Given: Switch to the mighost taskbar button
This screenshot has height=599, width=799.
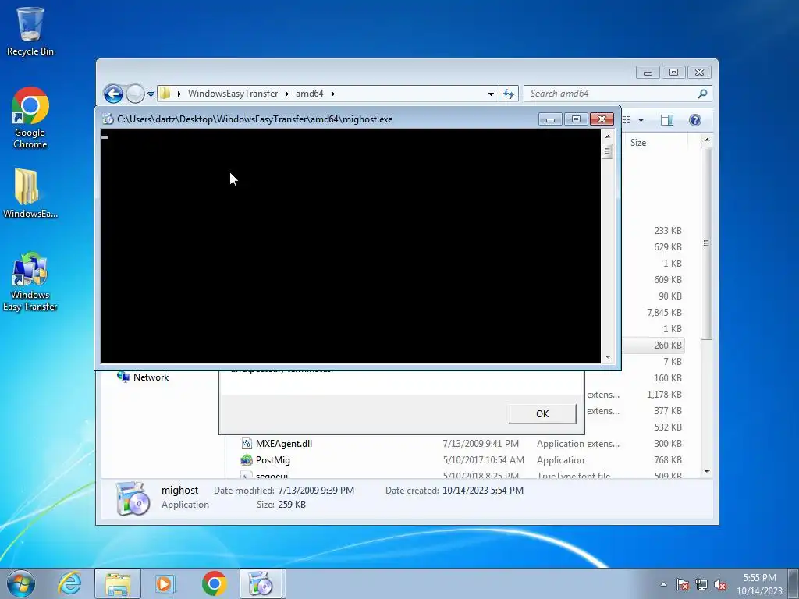Looking at the screenshot, I should pyautogui.click(x=261, y=583).
